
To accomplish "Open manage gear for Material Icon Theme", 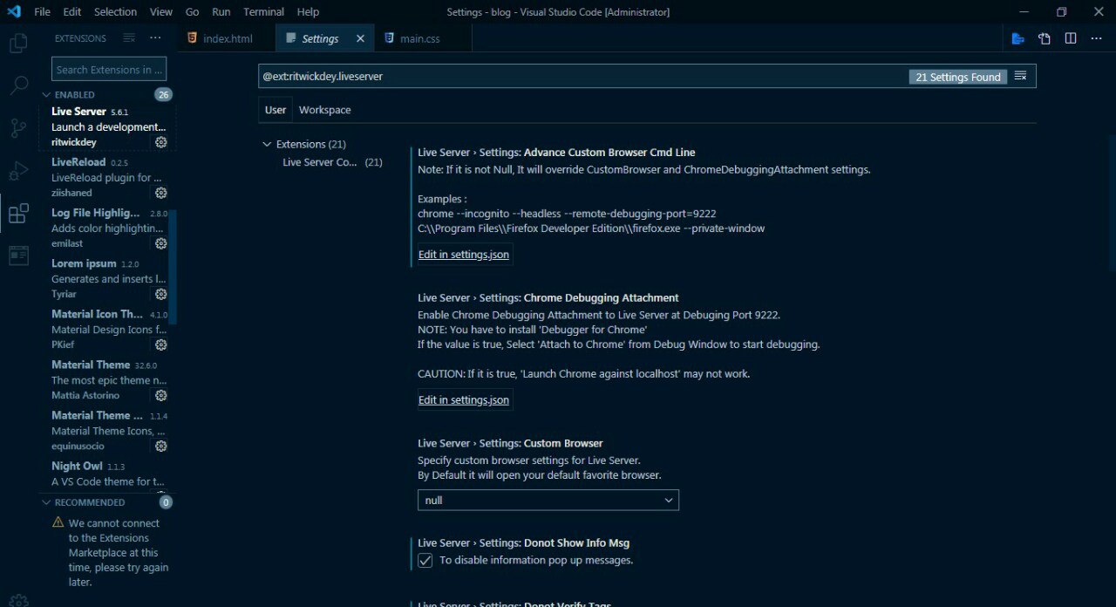I will [x=161, y=344].
